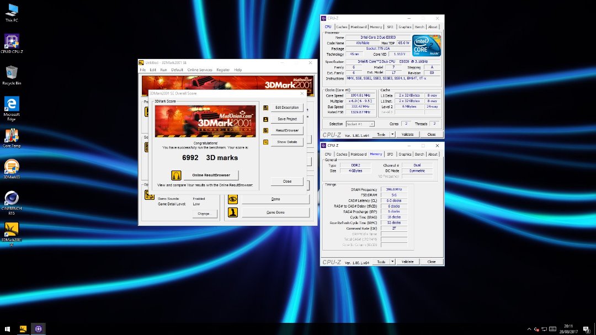Click the CPU-Z taskbar icon

pos(39,329)
